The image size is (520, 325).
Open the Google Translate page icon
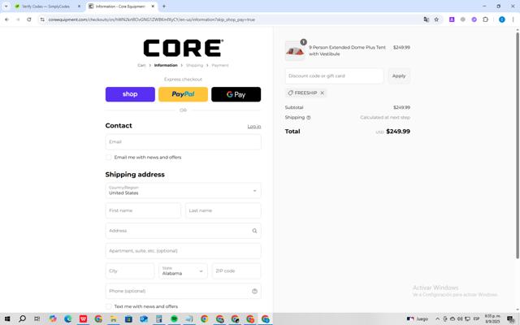click(x=426, y=19)
